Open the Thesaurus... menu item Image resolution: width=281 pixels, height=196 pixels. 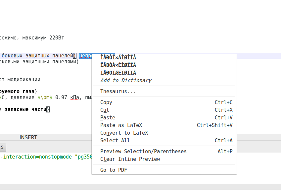pyautogui.click(x=164, y=91)
